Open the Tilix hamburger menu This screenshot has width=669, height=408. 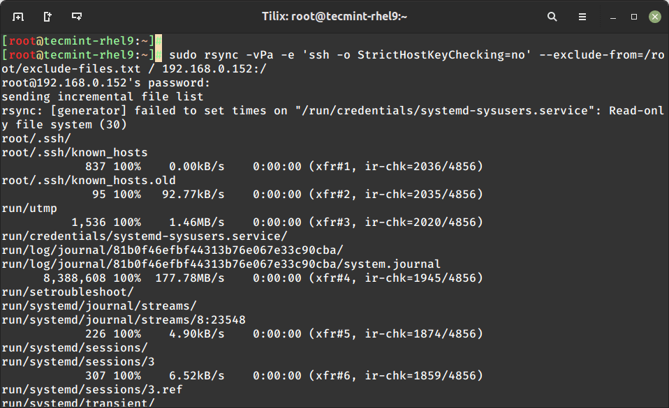[582, 16]
